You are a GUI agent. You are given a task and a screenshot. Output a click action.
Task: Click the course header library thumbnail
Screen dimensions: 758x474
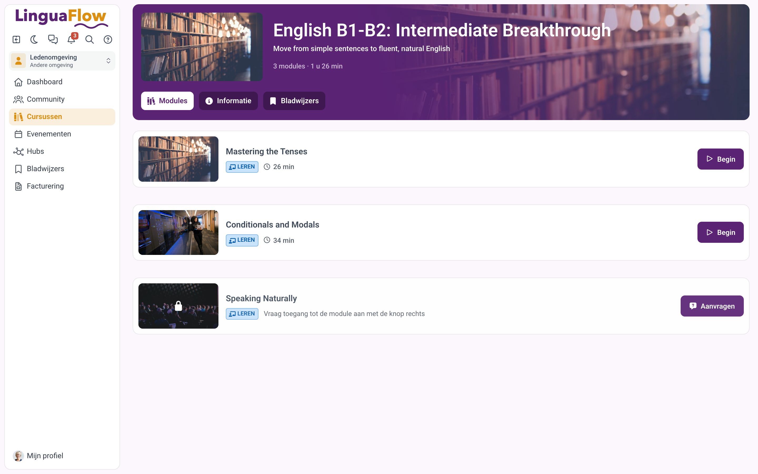[202, 47]
